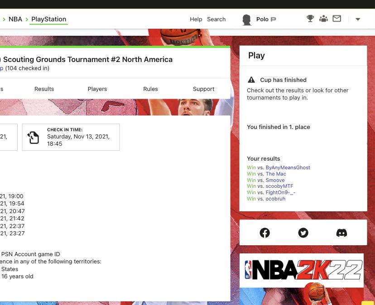Image resolution: width=375 pixels, height=305 pixels.
Task: Switch to the Results tab
Action: click(x=44, y=89)
